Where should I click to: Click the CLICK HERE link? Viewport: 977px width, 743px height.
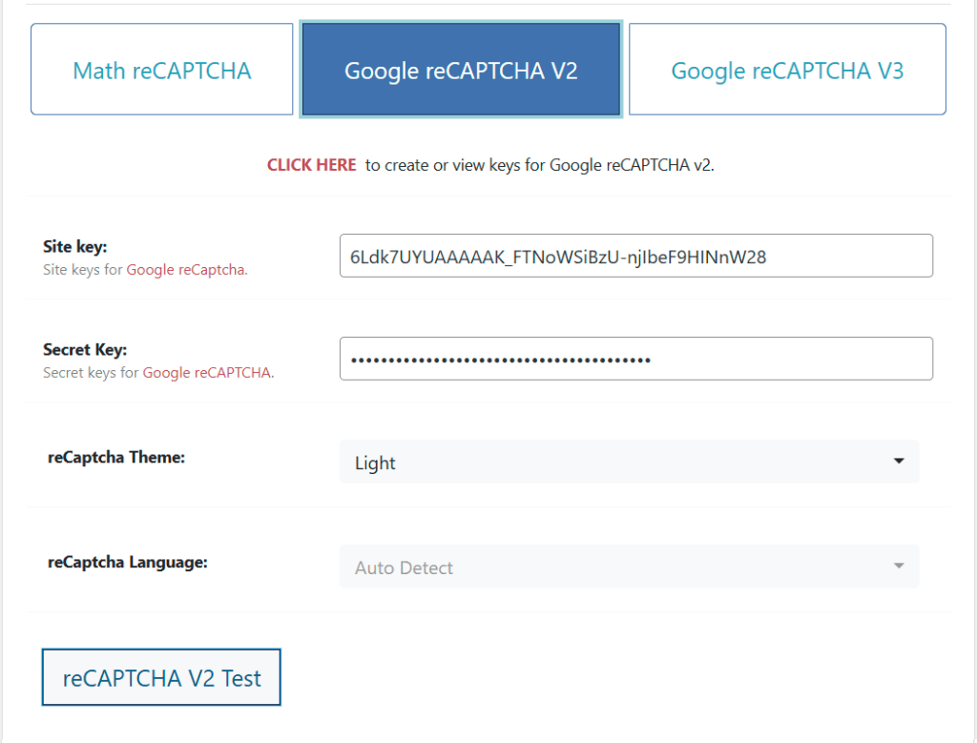(x=311, y=164)
